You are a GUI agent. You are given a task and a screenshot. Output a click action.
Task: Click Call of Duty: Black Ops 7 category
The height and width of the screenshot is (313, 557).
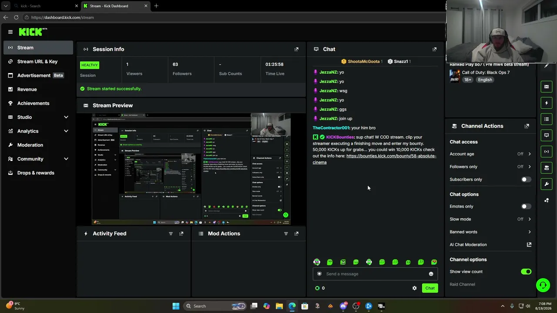(486, 73)
